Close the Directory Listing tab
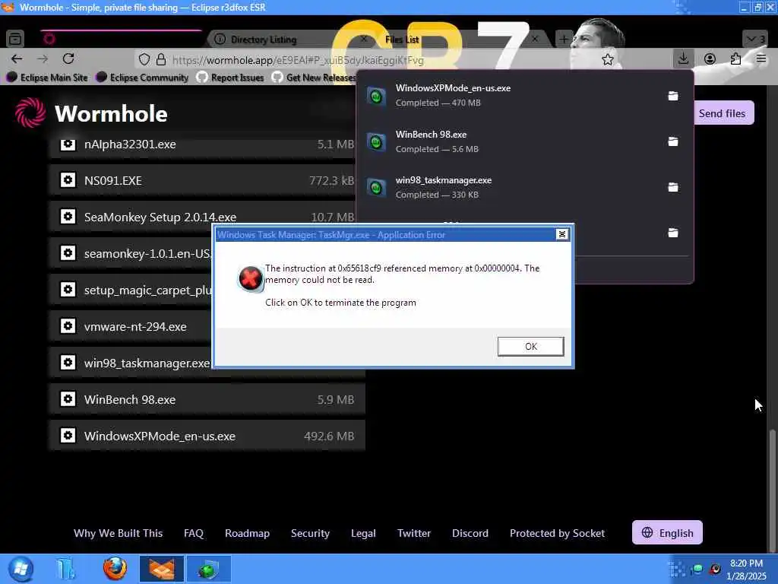778x584 pixels. coord(364,39)
